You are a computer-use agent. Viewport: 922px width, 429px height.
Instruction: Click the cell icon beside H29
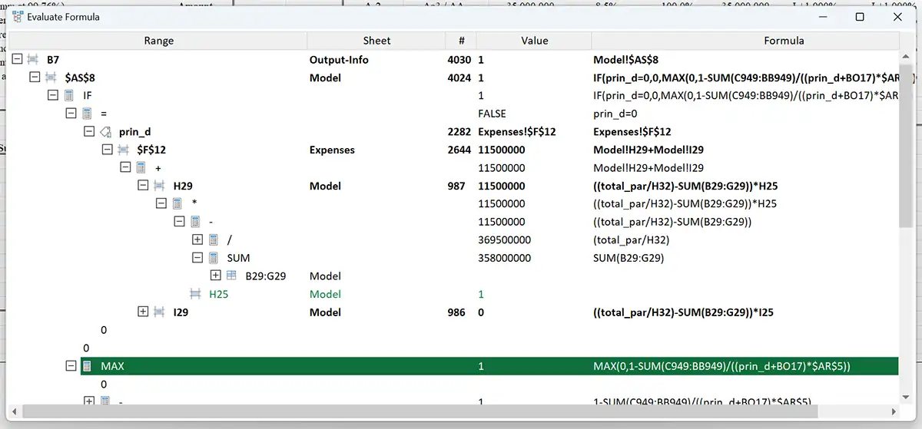click(159, 186)
